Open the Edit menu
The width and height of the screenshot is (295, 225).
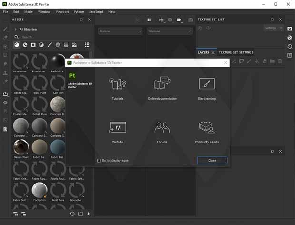[x=16, y=12]
